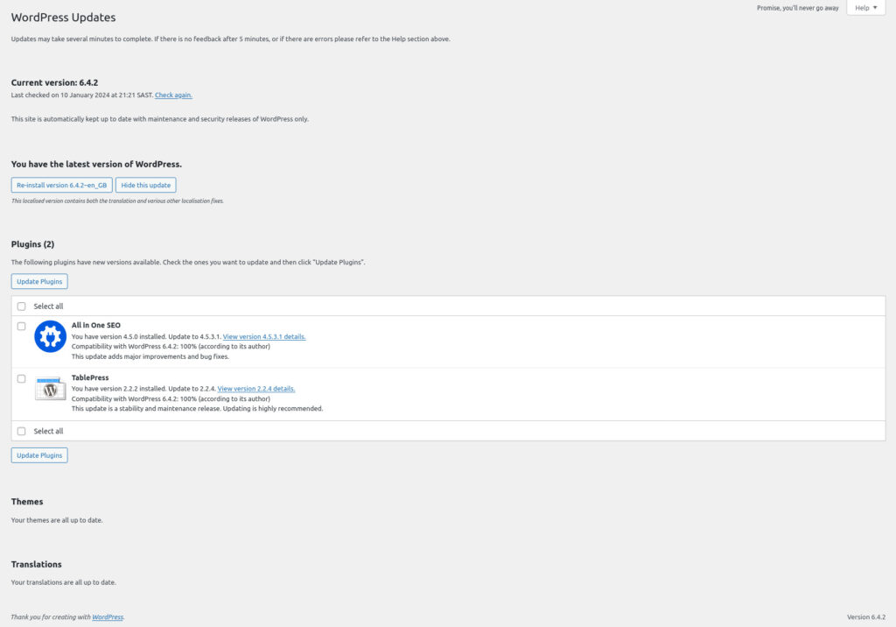Click Re-install version 6.4.2-en_GB

[59, 185]
